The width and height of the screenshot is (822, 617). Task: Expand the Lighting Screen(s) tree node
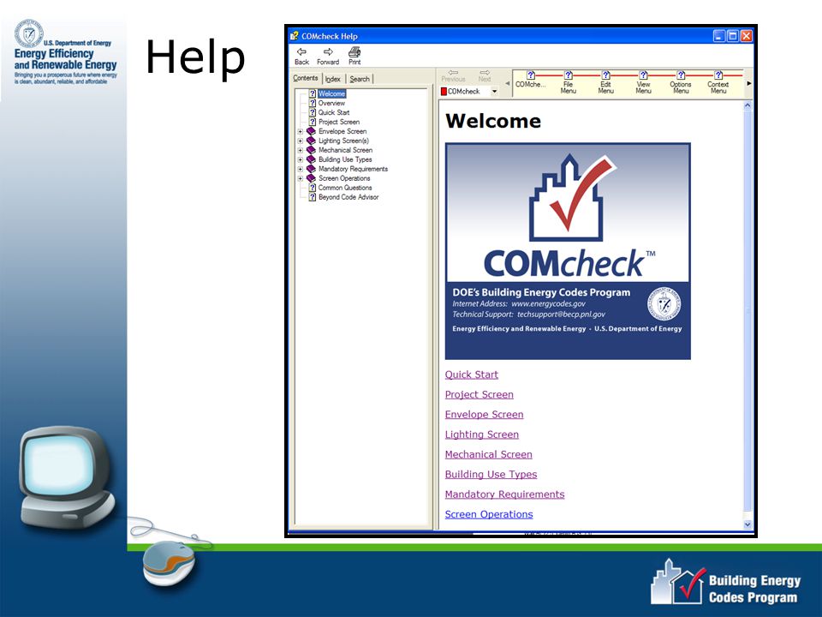(x=300, y=141)
